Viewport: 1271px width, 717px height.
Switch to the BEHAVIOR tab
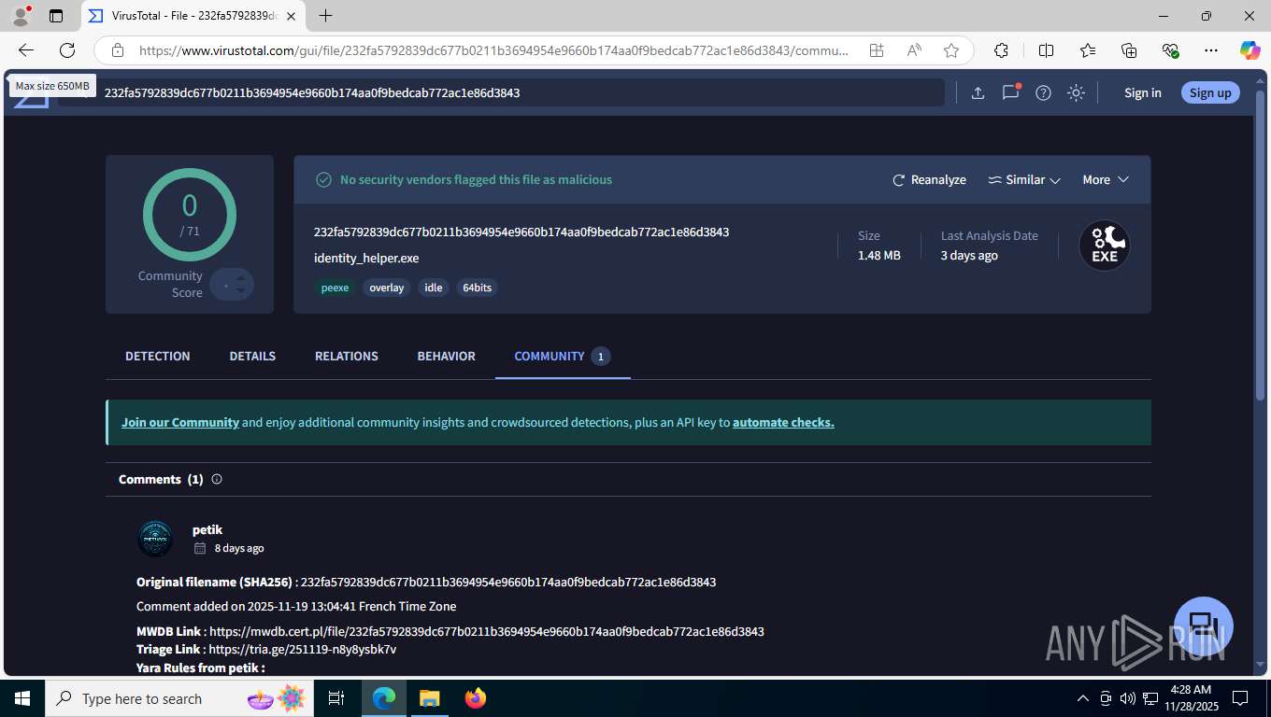pos(447,356)
